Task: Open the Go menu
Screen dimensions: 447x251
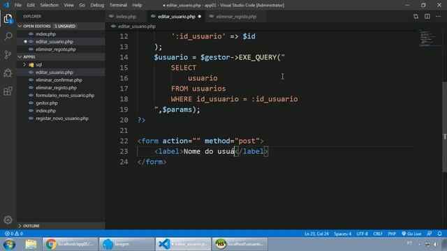Action: click(82, 5)
